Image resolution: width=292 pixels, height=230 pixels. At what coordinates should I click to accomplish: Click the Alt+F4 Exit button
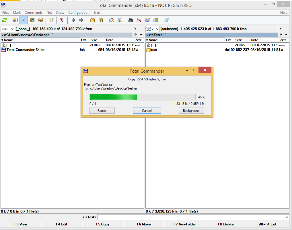pyautogui.click(x=267, y=224)
